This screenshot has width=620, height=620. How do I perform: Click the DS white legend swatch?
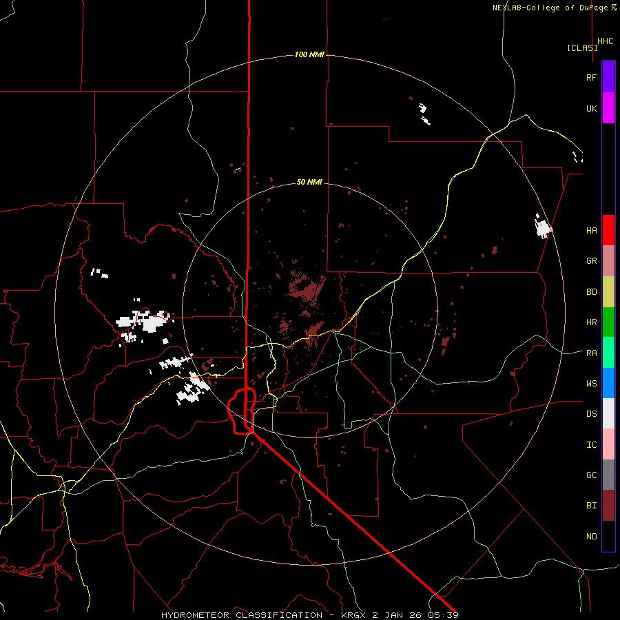click(x=608, y=413)
